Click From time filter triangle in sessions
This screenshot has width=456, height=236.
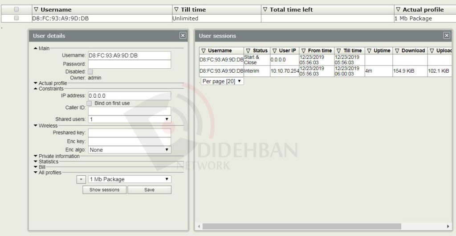click(x=303, y=51)
